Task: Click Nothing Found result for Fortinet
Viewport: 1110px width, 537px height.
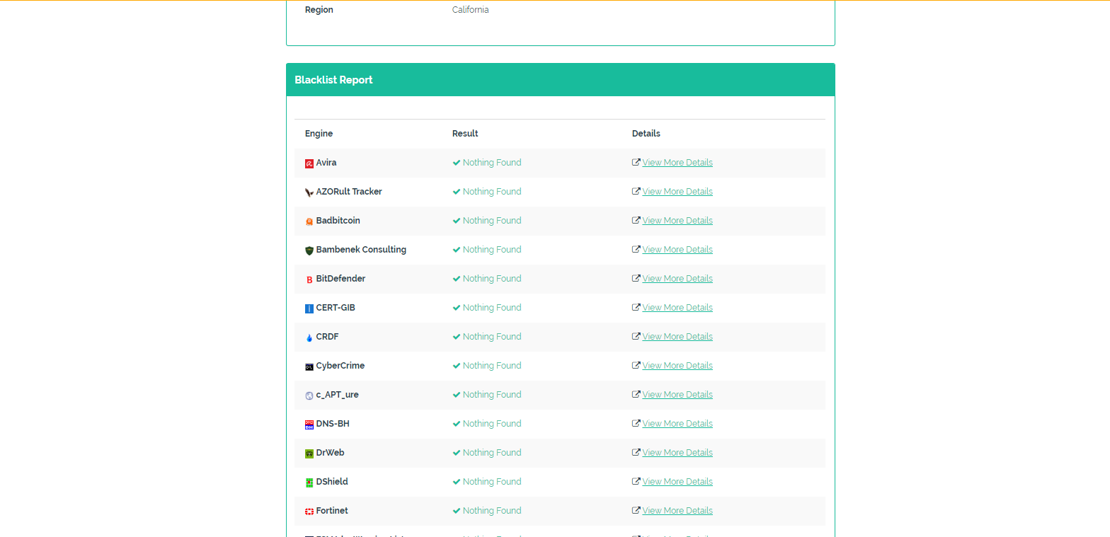Action: (x=487, y=511)
